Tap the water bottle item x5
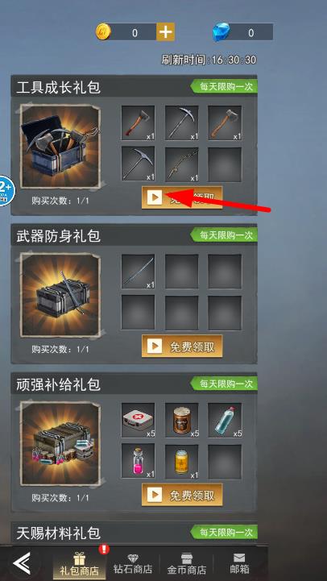The width and height of the screenshot is (327, 581). 225,420
